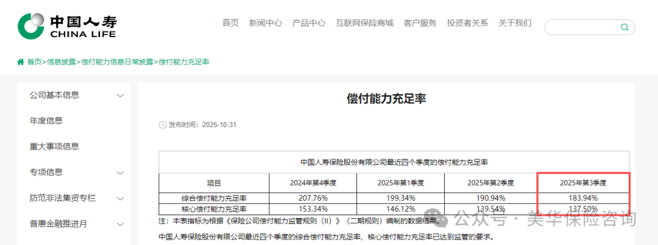Expand 防范非法集资专栏 chevron
Screen dimensions: 658x245
[x=120, y=198]
